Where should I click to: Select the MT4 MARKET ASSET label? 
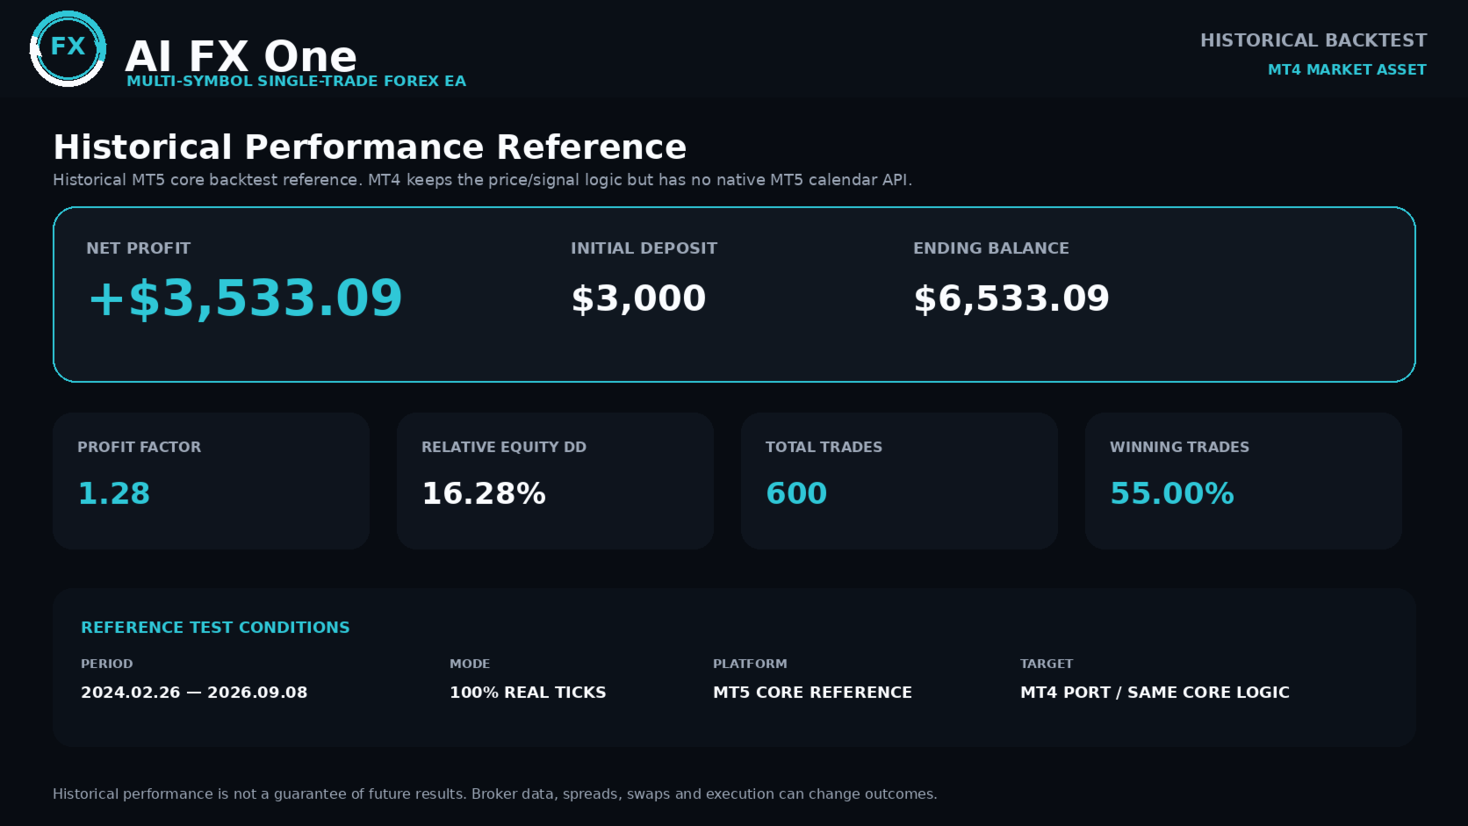[x=1347, y=69]
